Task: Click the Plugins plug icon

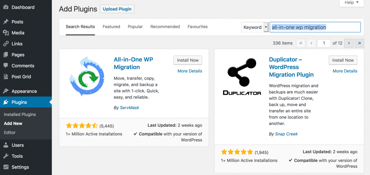Action: tap(6, 102)
